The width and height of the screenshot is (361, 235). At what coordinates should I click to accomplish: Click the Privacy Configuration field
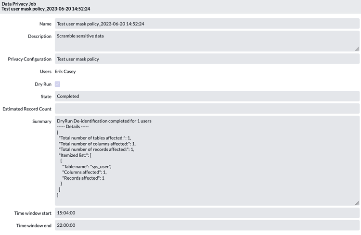(x=207, y=59)
